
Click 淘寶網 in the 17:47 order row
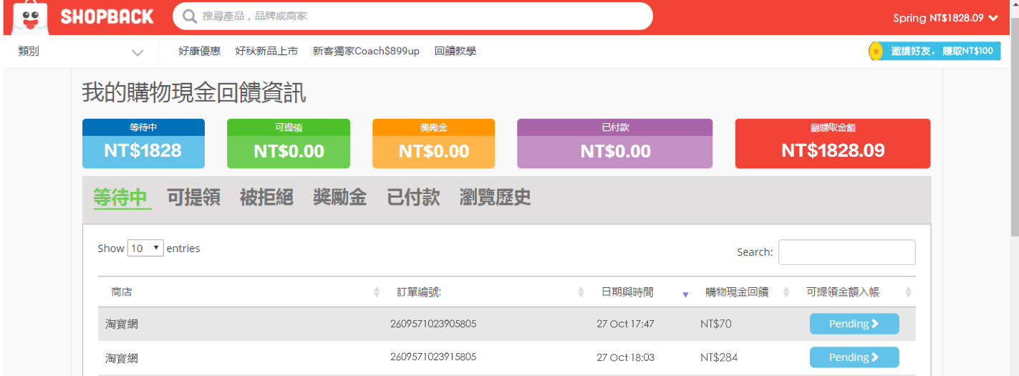pyautogui.click(x=122, y=324)
